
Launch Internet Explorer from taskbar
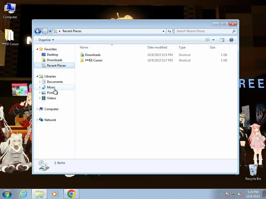pos(23,194)
